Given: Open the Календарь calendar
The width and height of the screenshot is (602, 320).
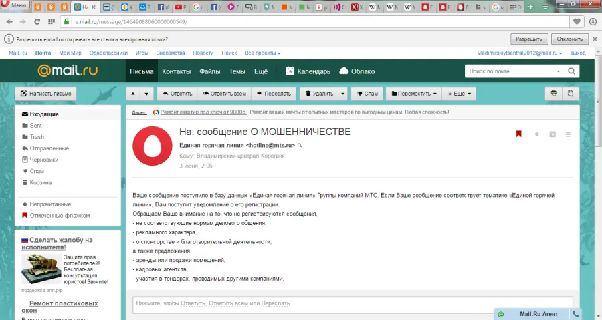Looking at the screenshot, I should (308, 71).
